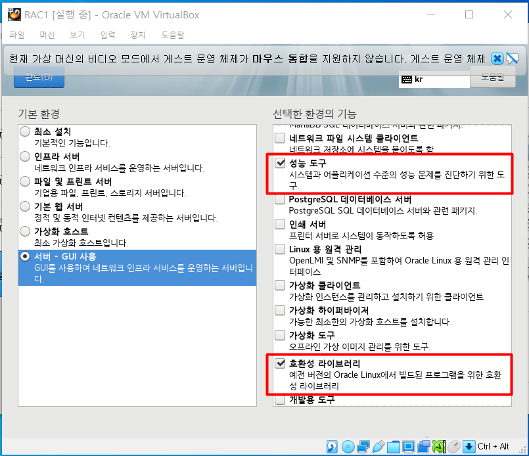Select the 기본 웹 서버 radio button
Image resolution: width=529 pixels, height=456 pixels.
[x=25, y=206]
